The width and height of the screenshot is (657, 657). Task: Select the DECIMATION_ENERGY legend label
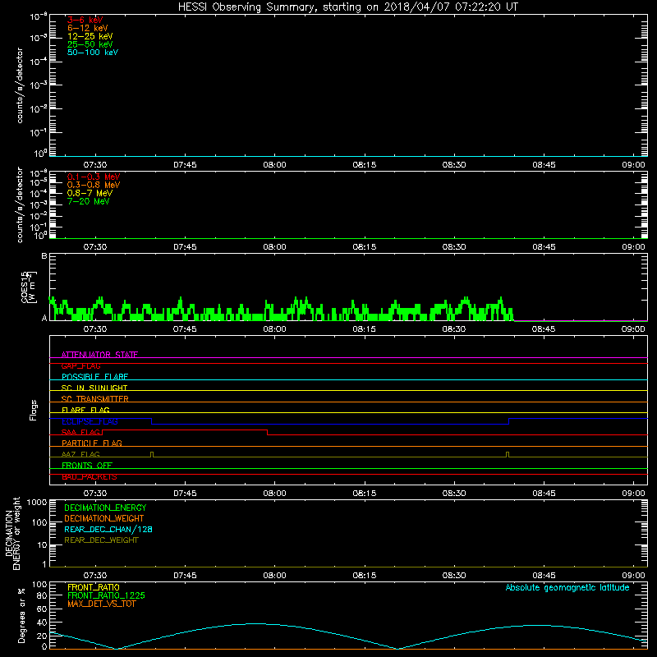(105, 508)
